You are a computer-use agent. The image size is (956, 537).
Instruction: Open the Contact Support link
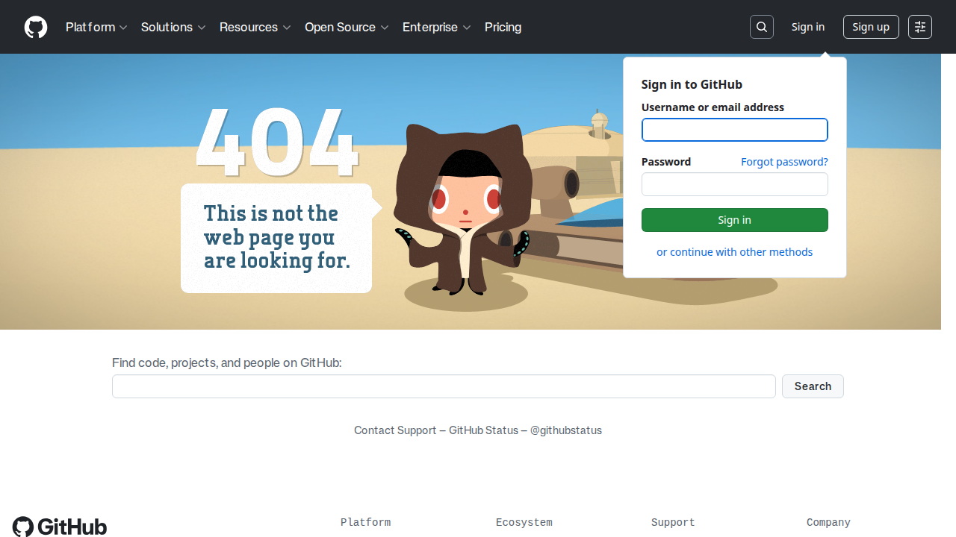pos(395,430)
